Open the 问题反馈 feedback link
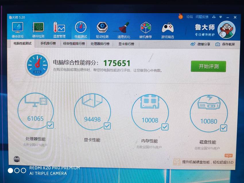Image resolution: width=244 pixels, height=183 pixels. coord(202,17)
